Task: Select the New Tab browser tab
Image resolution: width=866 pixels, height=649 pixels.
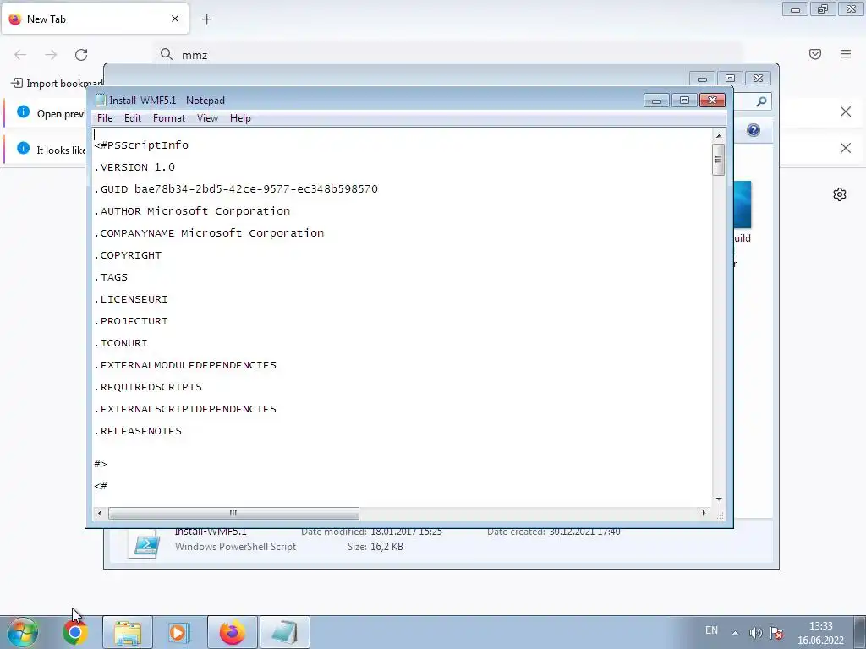Action: point(95,19)
